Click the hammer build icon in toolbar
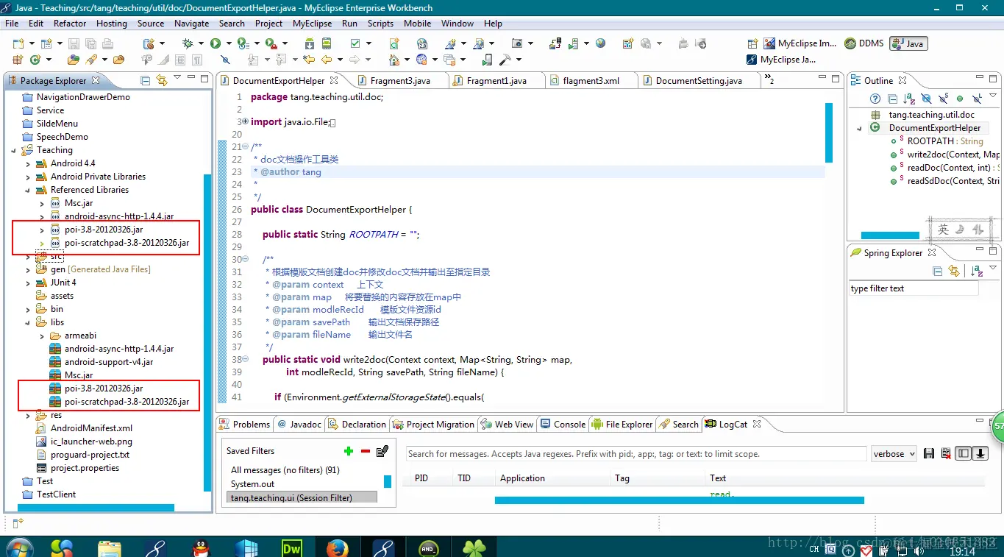This screenshot has height=557, width=1004. (506, 60)
